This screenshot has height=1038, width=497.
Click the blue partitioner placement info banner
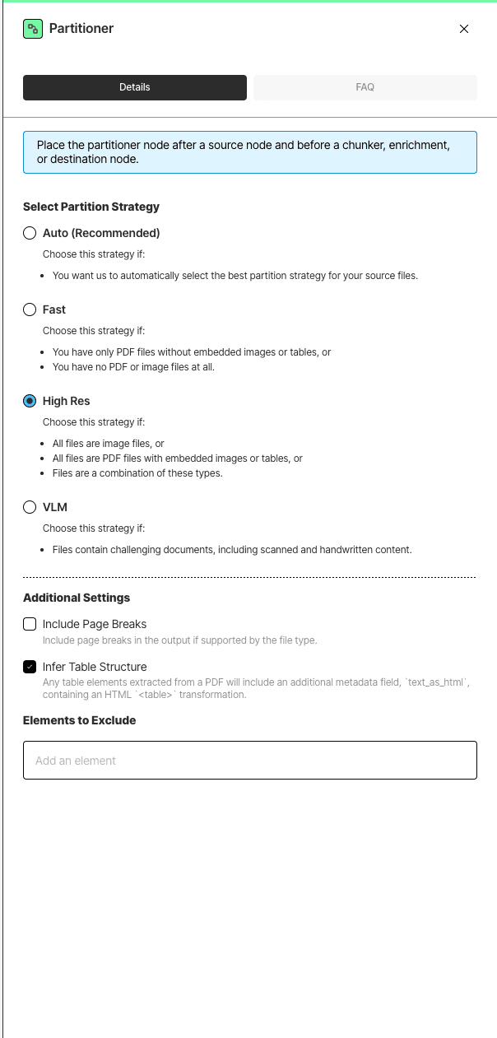[x=250, y=152]
